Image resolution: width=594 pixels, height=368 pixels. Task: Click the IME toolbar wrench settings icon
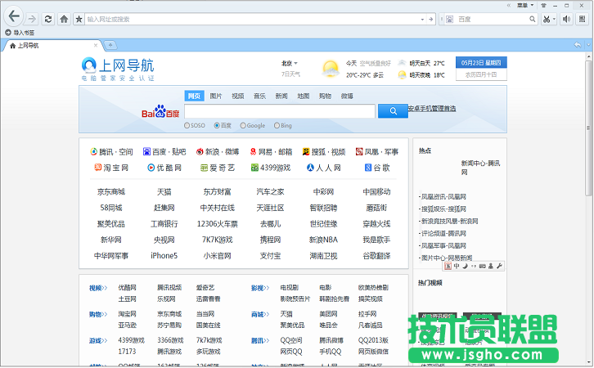coord(499,266)
